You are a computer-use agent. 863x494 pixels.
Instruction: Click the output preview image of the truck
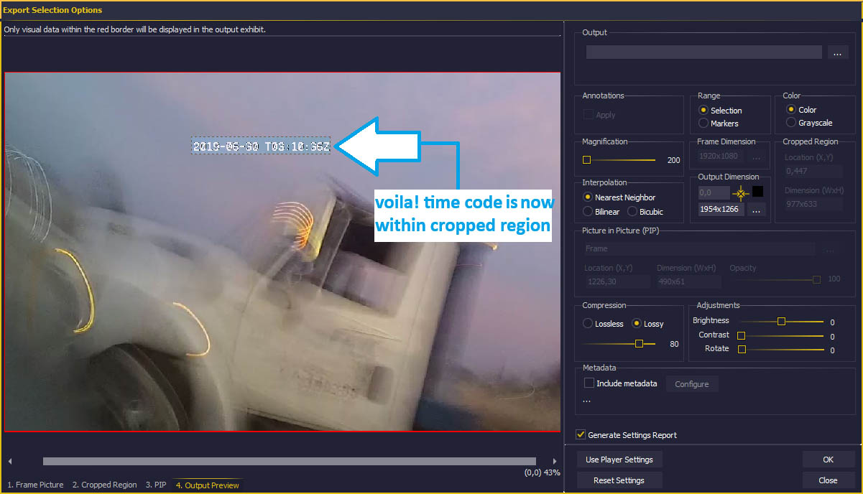[282, 252]
